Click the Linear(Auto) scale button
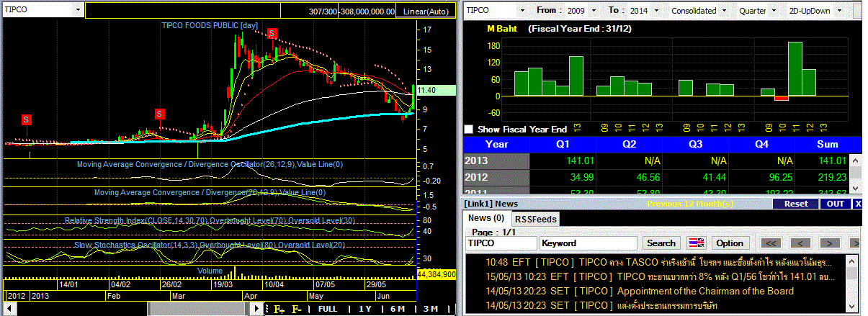Image resolution: width=868 pixels, height=316 pixels. [427, 12]
